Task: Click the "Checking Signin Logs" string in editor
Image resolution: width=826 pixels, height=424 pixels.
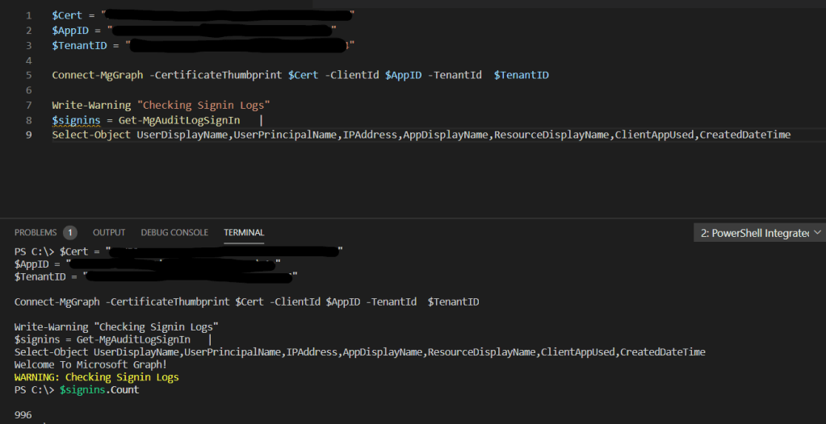Action: [204, 105]
